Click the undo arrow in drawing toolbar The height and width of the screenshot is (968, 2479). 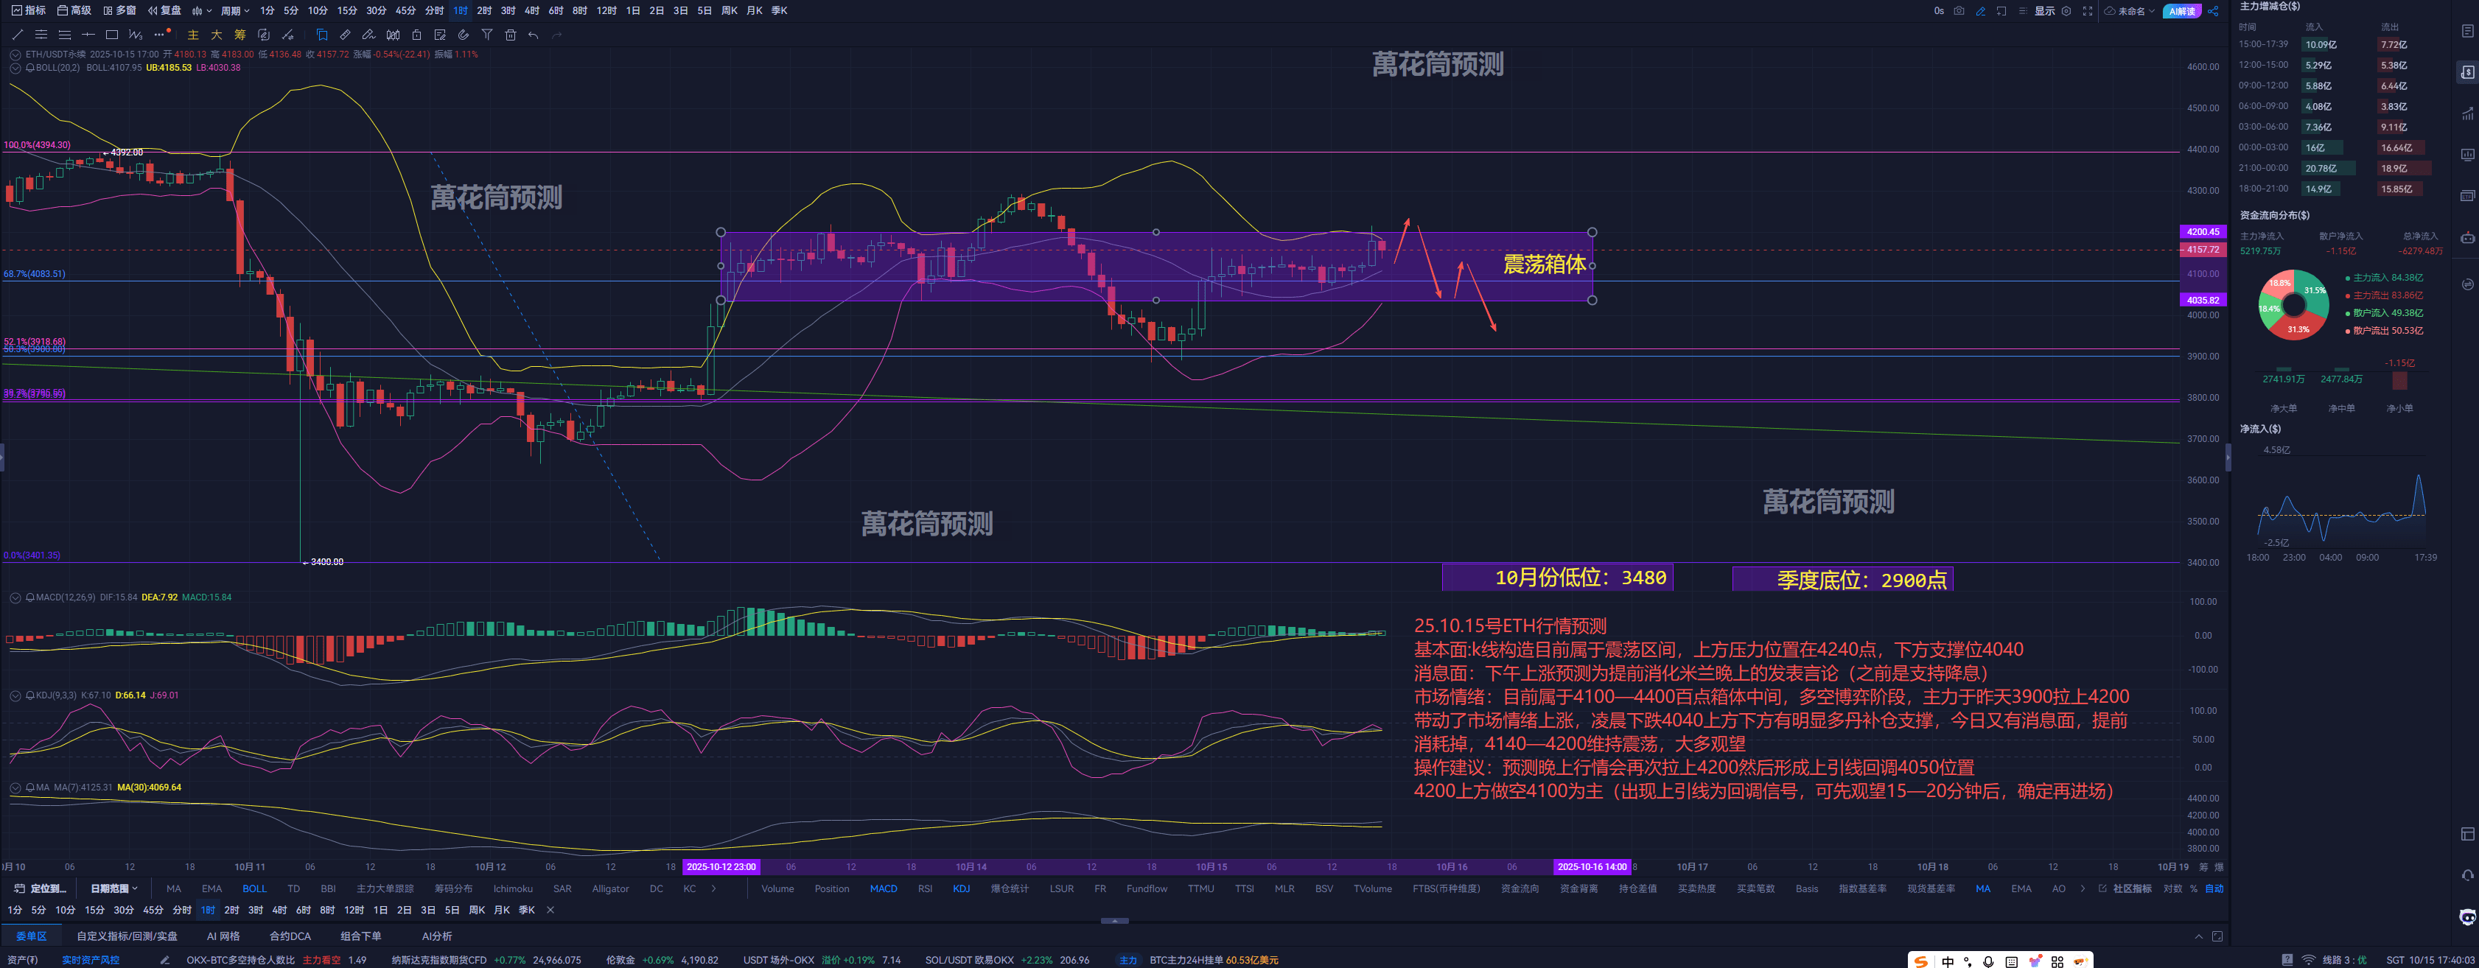tap(533, 35)
